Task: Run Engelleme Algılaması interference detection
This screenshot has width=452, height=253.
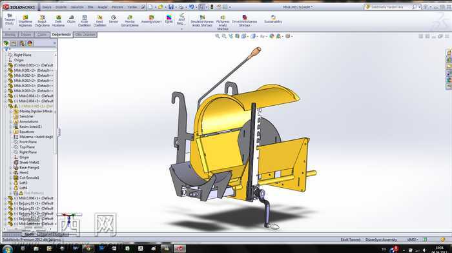Action: click(25, 21)
